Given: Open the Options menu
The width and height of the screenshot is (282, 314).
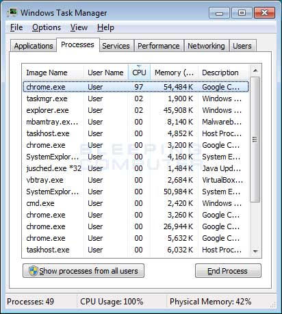Looking at the screenshot, I should click(47, 27).
